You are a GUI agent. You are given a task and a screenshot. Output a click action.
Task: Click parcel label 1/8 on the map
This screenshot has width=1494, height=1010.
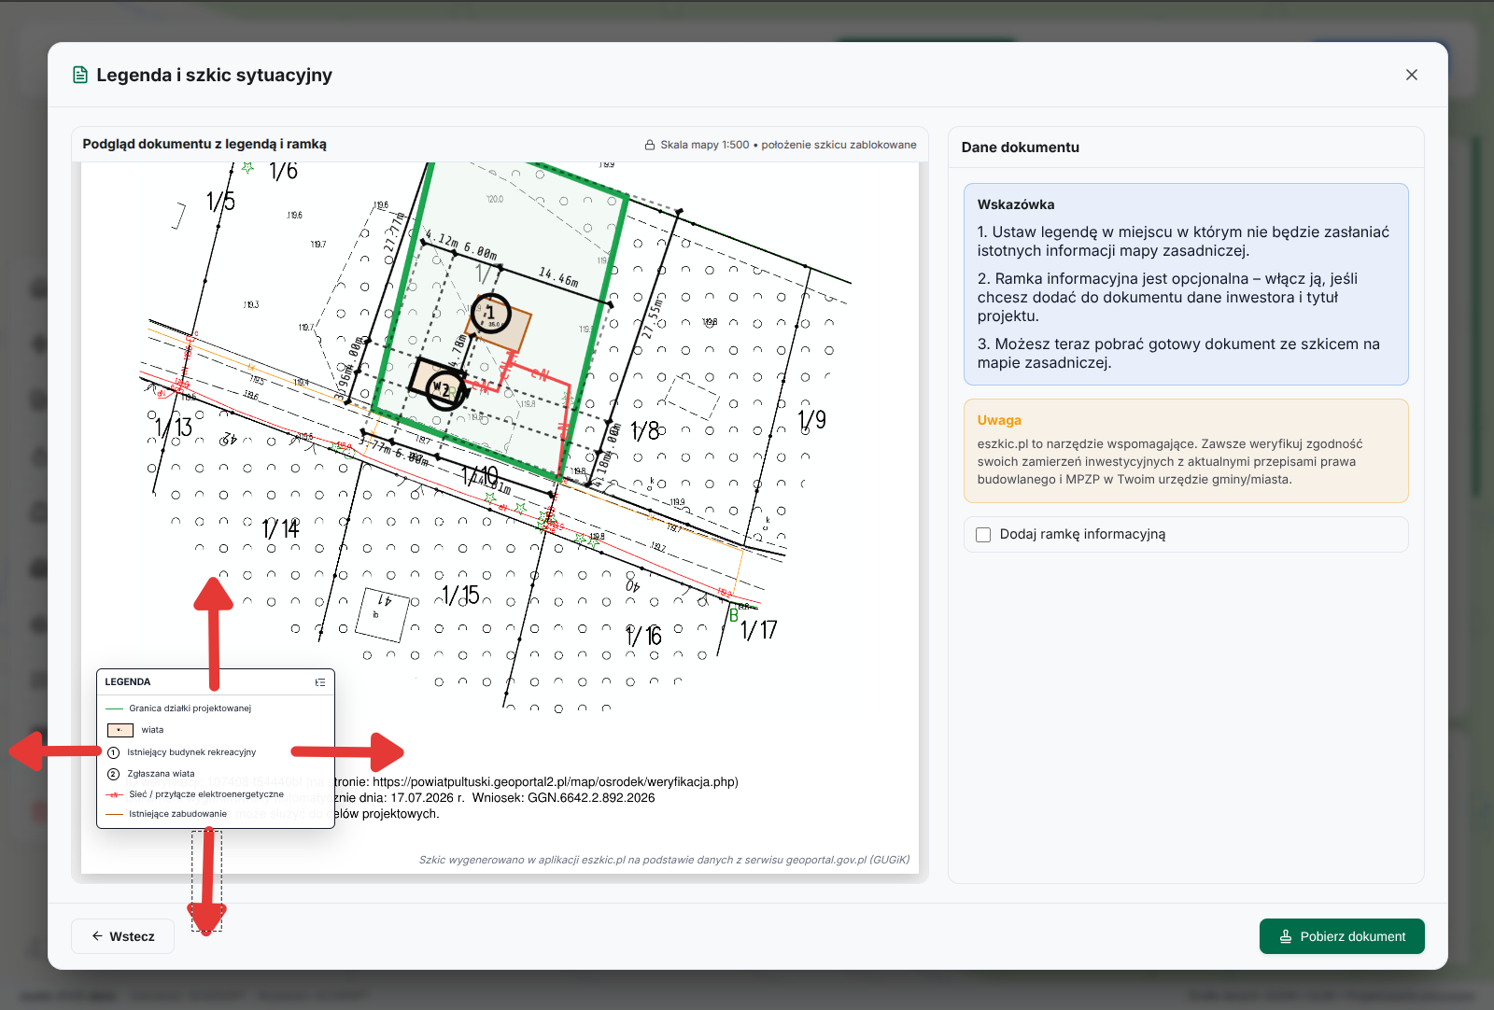pos(645,431)
